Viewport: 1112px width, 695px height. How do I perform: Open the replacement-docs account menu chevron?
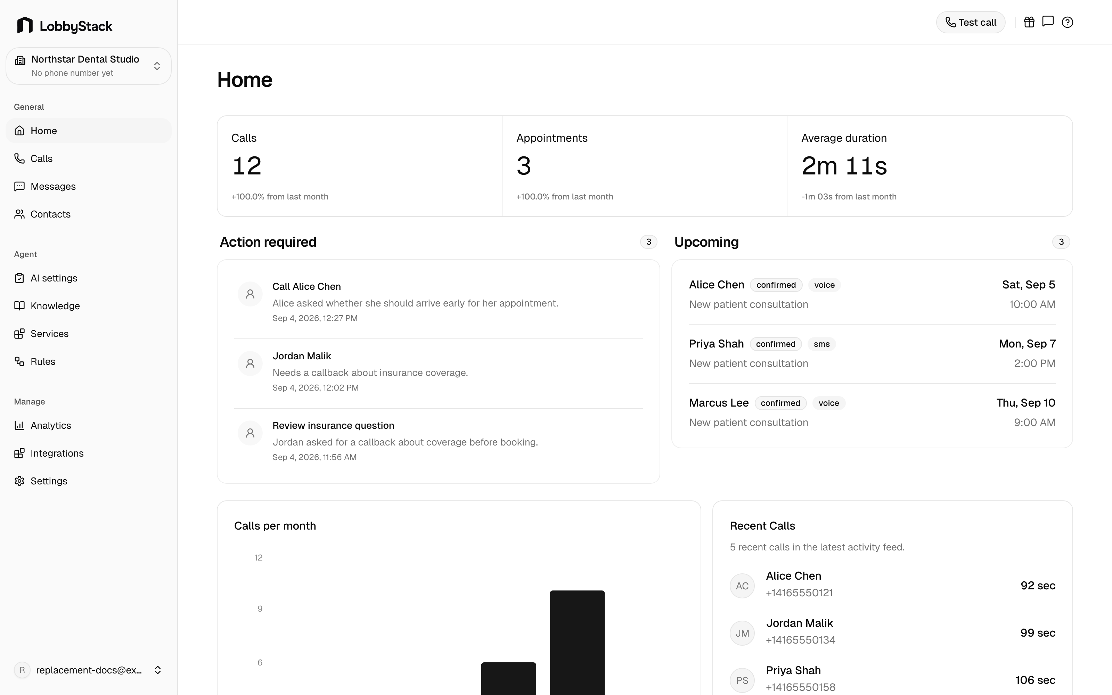[158, 670]
